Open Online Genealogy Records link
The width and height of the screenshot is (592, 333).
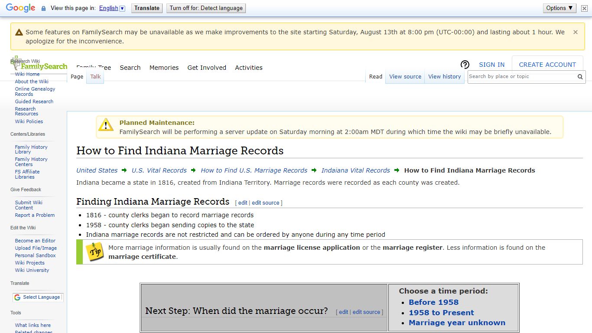pos(35,91)
